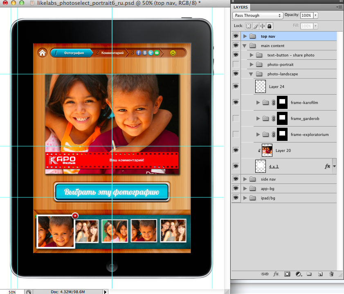Open the adjustment layer icon menu
344x294 pixels.
[299, 274]
